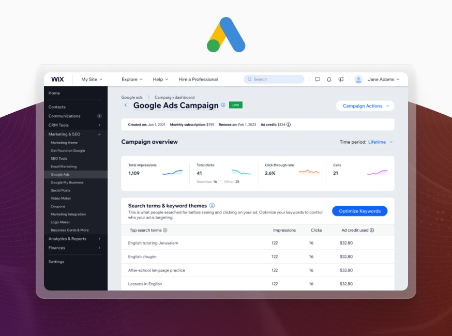Screen dimensions: 452x336
Task: Click info icon beside Ad credit used column
Action: (372, 231)
